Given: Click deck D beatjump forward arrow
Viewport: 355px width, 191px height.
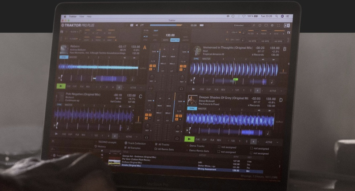Looking at the screenshot, I should point(269,111).
